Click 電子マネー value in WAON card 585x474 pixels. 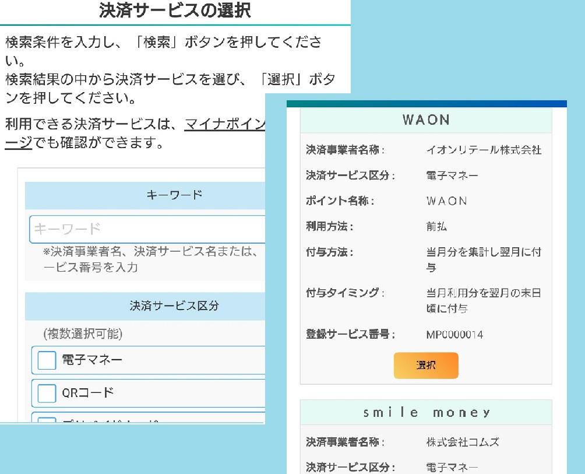point(452,175)
